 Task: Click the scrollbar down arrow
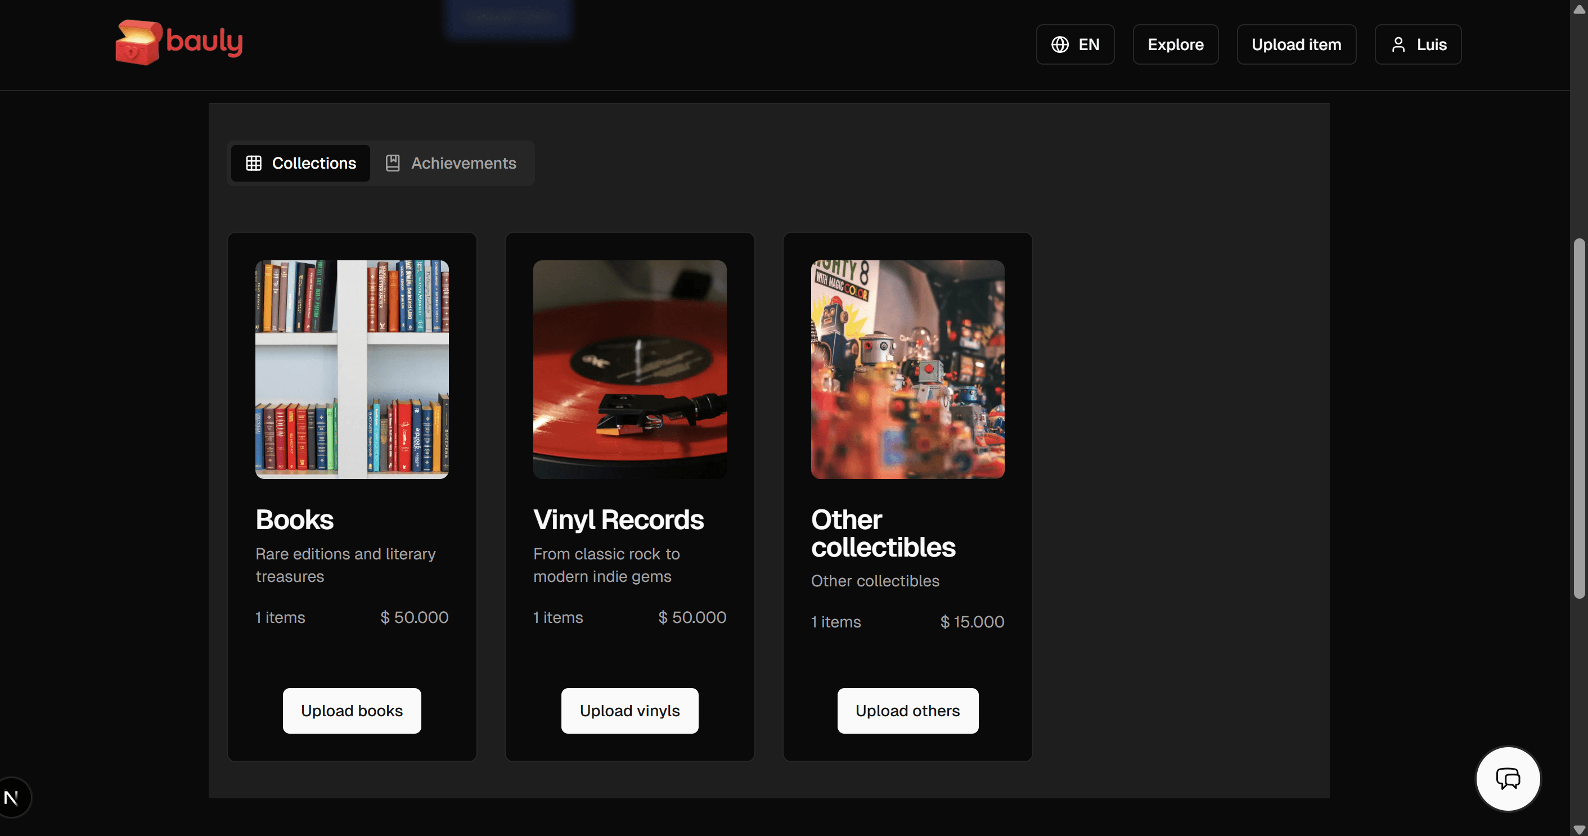[x=1579, y=829]
